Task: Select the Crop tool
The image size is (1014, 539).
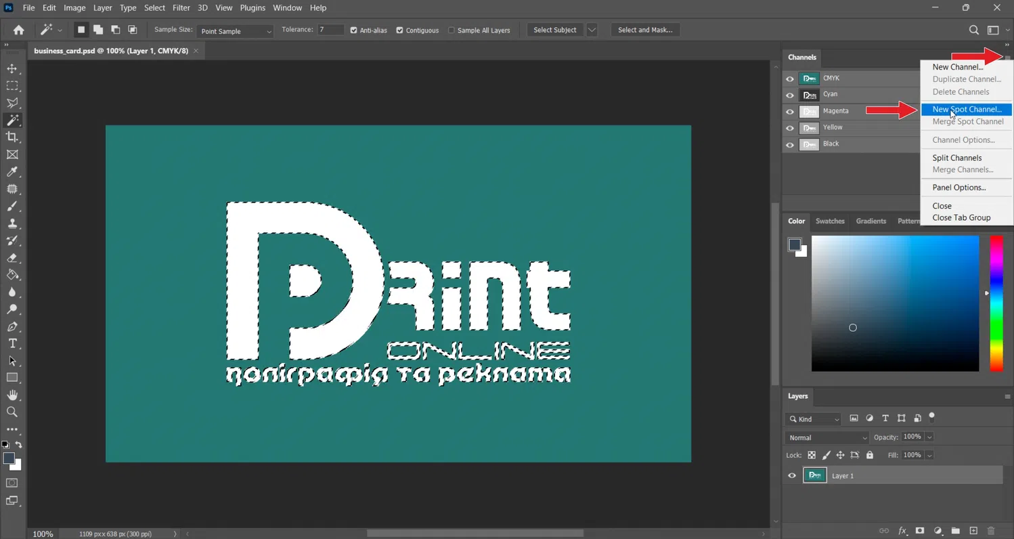Action: point(12,137)
